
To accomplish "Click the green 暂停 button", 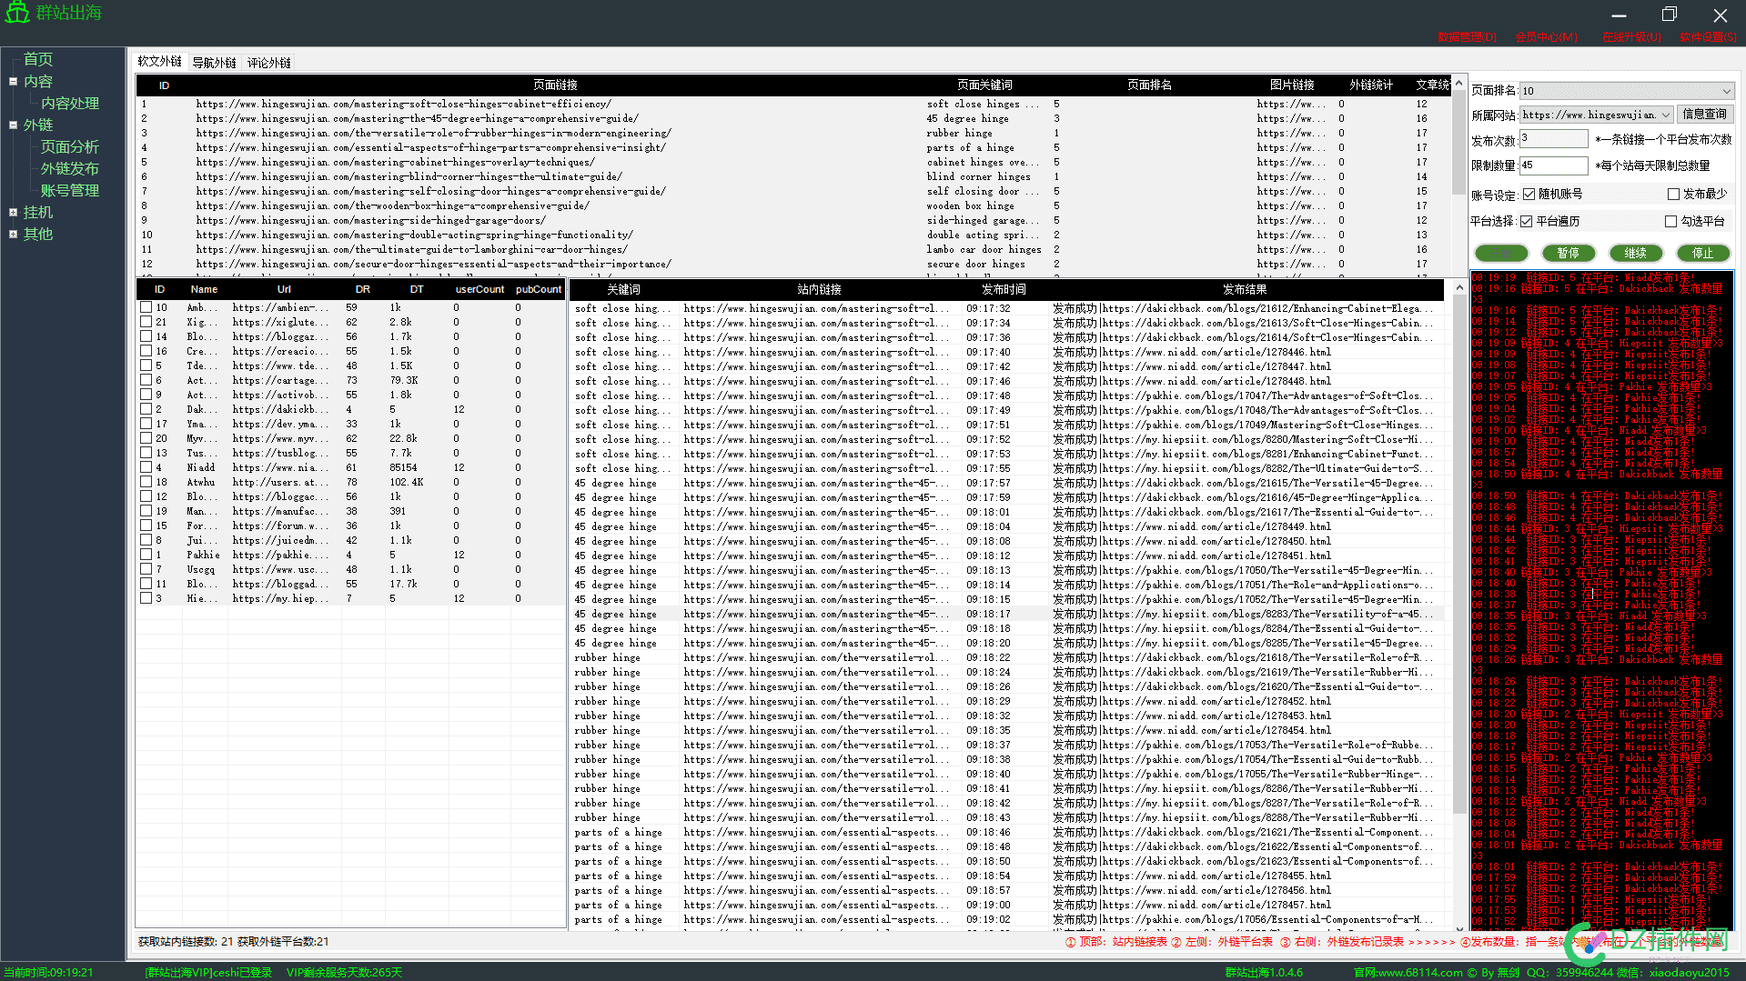I will tap(1568, 253).
